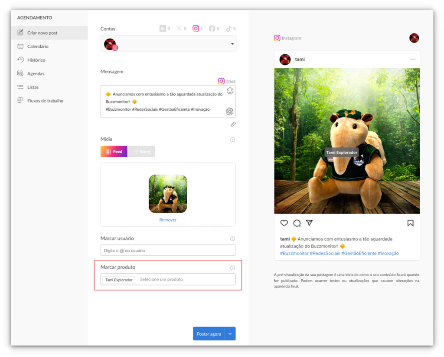444x357 pixels.
Task: Select the uploaded media thumbnail
Action: point(168,194)
